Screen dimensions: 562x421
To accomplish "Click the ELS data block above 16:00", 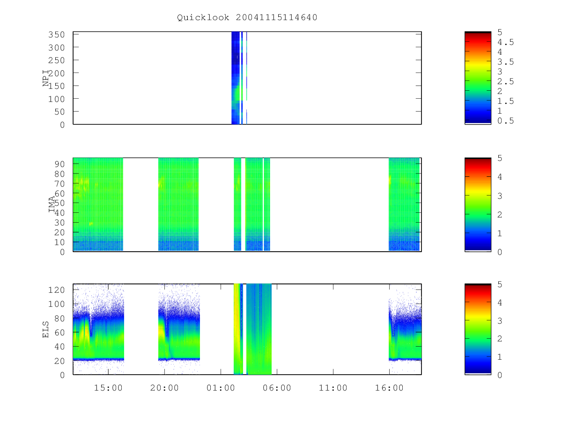I will [x=405, y=329].
